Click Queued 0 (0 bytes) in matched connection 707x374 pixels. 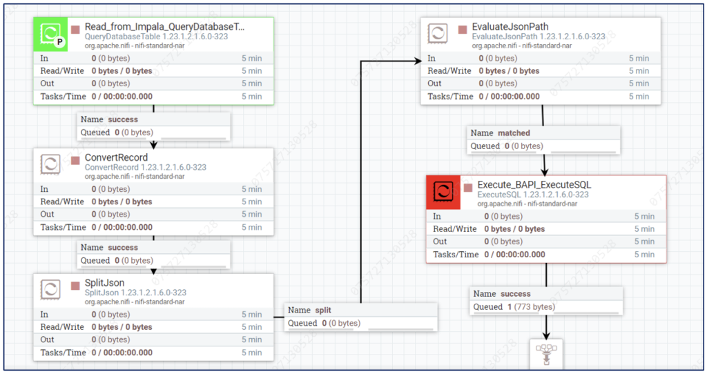point(507,146)
